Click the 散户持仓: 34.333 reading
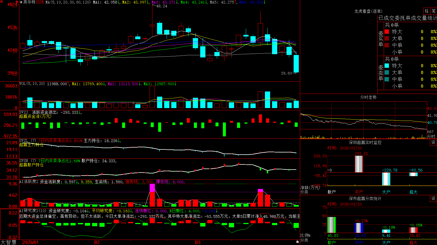 tap(99, 161)
